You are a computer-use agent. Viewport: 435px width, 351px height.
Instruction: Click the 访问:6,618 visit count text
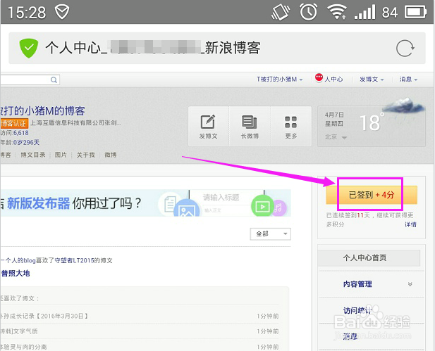click(14, 133)
